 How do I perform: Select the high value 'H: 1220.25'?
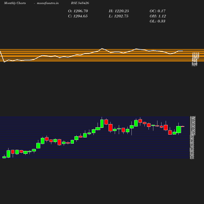[119, 11]
